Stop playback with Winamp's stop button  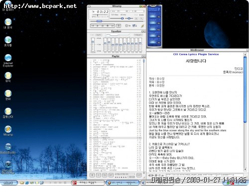click(x=108, y=26)
